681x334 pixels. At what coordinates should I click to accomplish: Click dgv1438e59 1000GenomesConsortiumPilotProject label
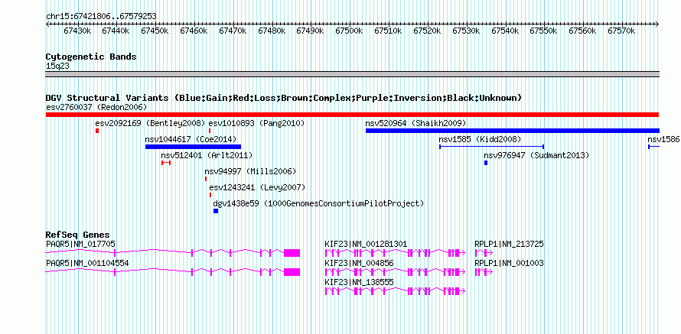(318, 203)
